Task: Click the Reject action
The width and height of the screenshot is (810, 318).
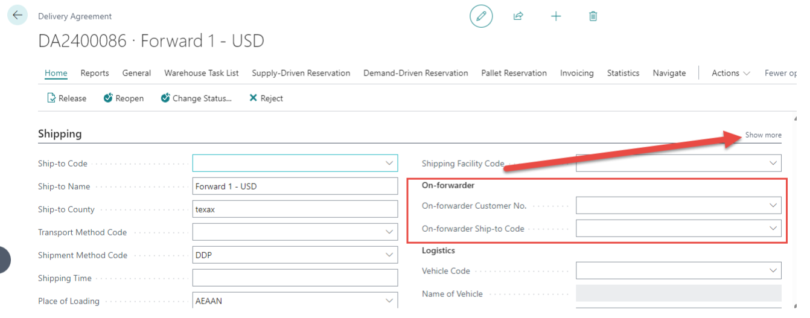Action: coord(266,98)
